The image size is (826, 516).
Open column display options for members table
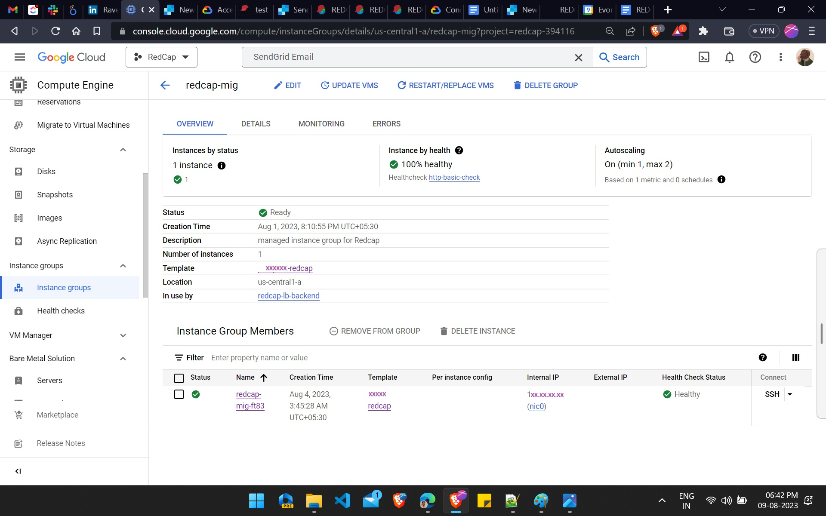click(x=795, y=357)
